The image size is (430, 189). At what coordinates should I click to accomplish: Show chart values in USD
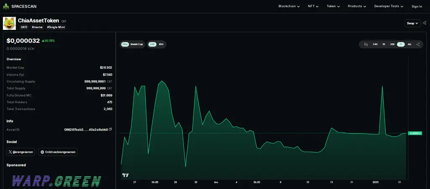click(x=152, y=44)
